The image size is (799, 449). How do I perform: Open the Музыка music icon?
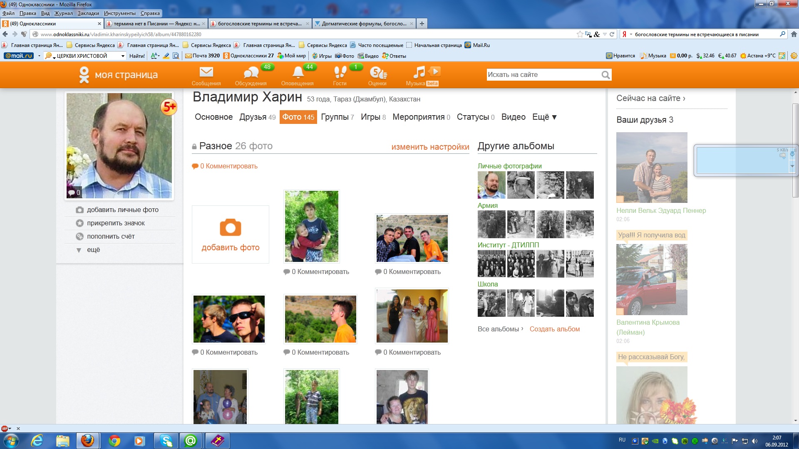[x=419, y=73]
